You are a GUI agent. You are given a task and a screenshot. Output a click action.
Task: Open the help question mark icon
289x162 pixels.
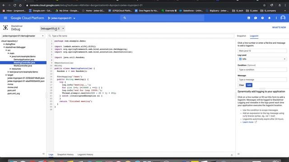262,18
